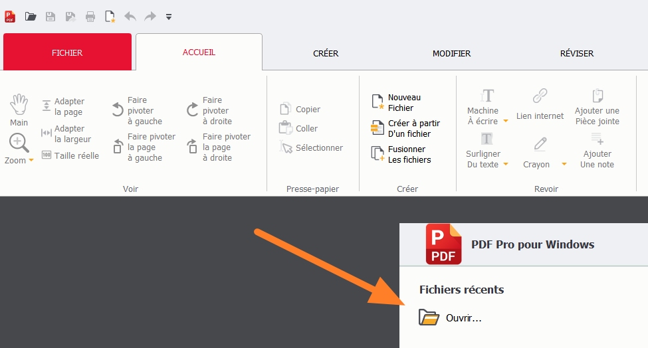Open the Zoom dropdown arrow
This screenshot has height=348, width=648.
point(31,160)
